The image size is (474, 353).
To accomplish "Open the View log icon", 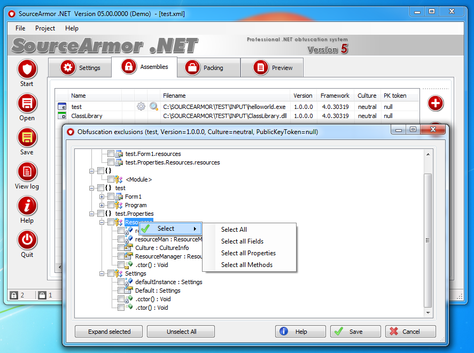I will (x=27, y=171).
